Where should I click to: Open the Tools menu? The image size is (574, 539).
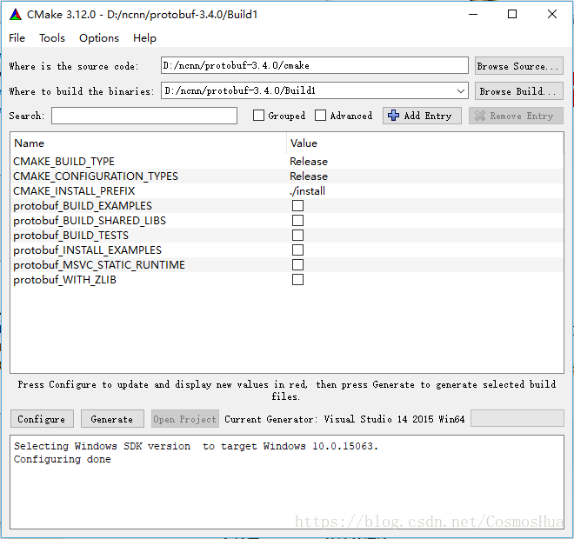[52, 38]
